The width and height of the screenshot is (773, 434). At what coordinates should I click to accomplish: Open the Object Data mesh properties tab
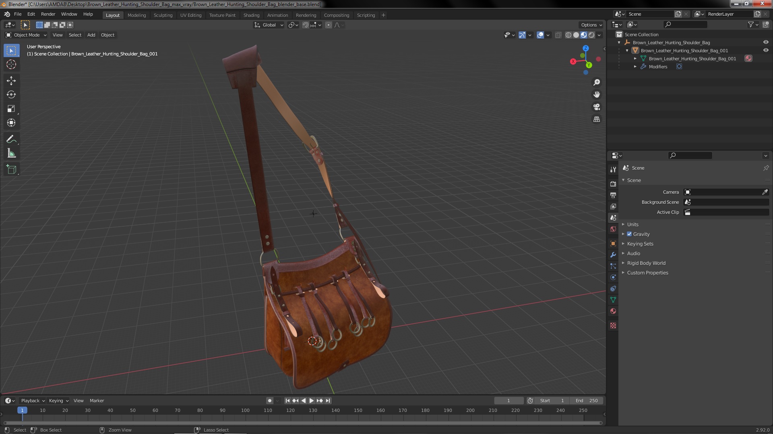(x=613, y=300)
